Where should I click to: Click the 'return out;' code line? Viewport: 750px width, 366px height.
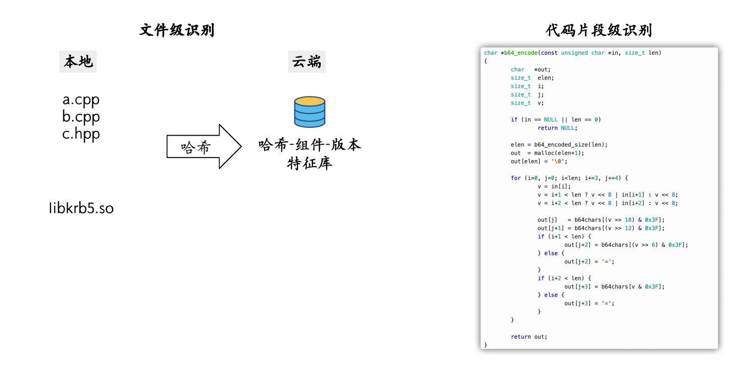529,337
